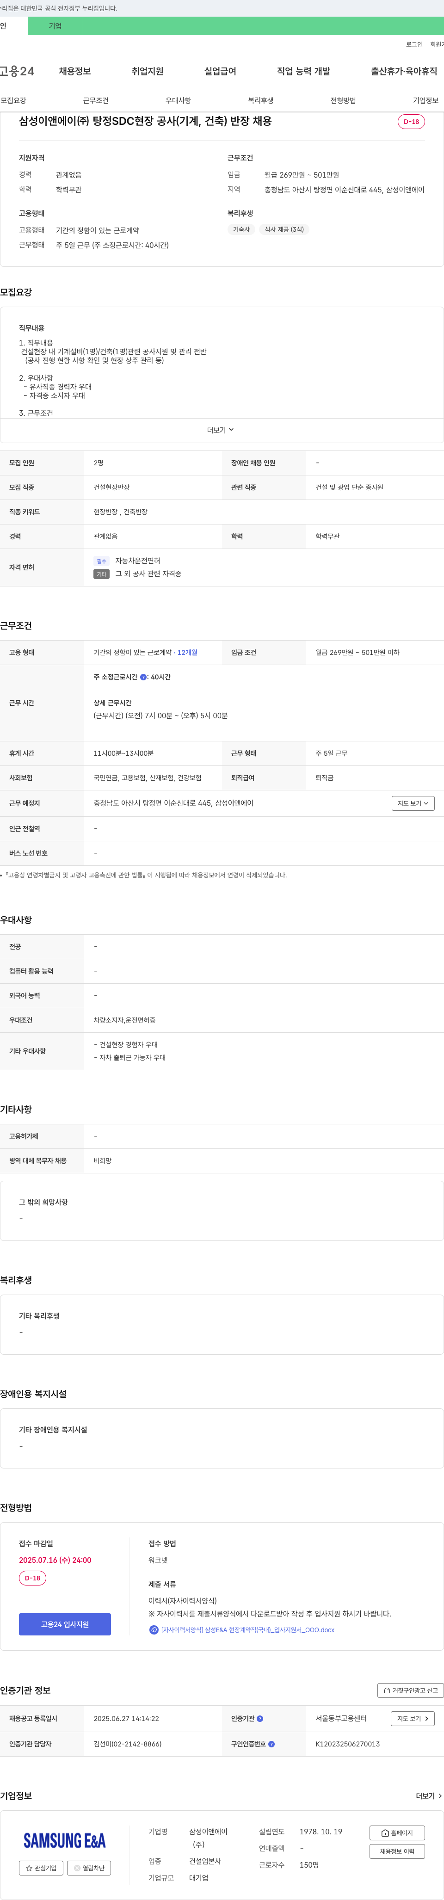Image resolution: width=444 pixels, height=1900 pixels.
Task: Open help icon next to 구인인증번호
Action: point(271,1745)
